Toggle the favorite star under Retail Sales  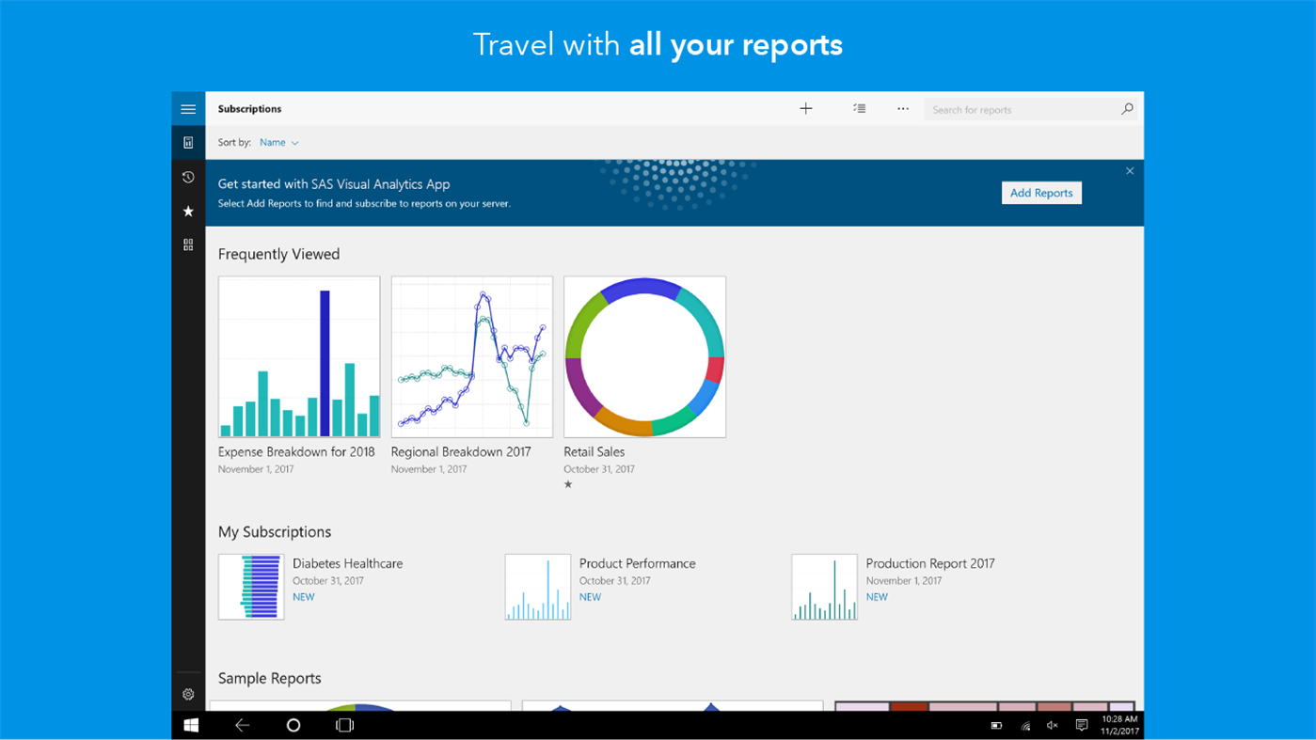click(x=568, y=483)
